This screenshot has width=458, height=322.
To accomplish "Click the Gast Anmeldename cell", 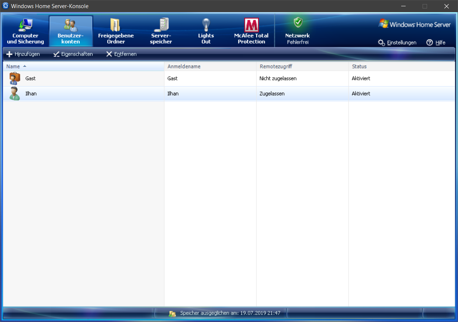I will point(210,78).
